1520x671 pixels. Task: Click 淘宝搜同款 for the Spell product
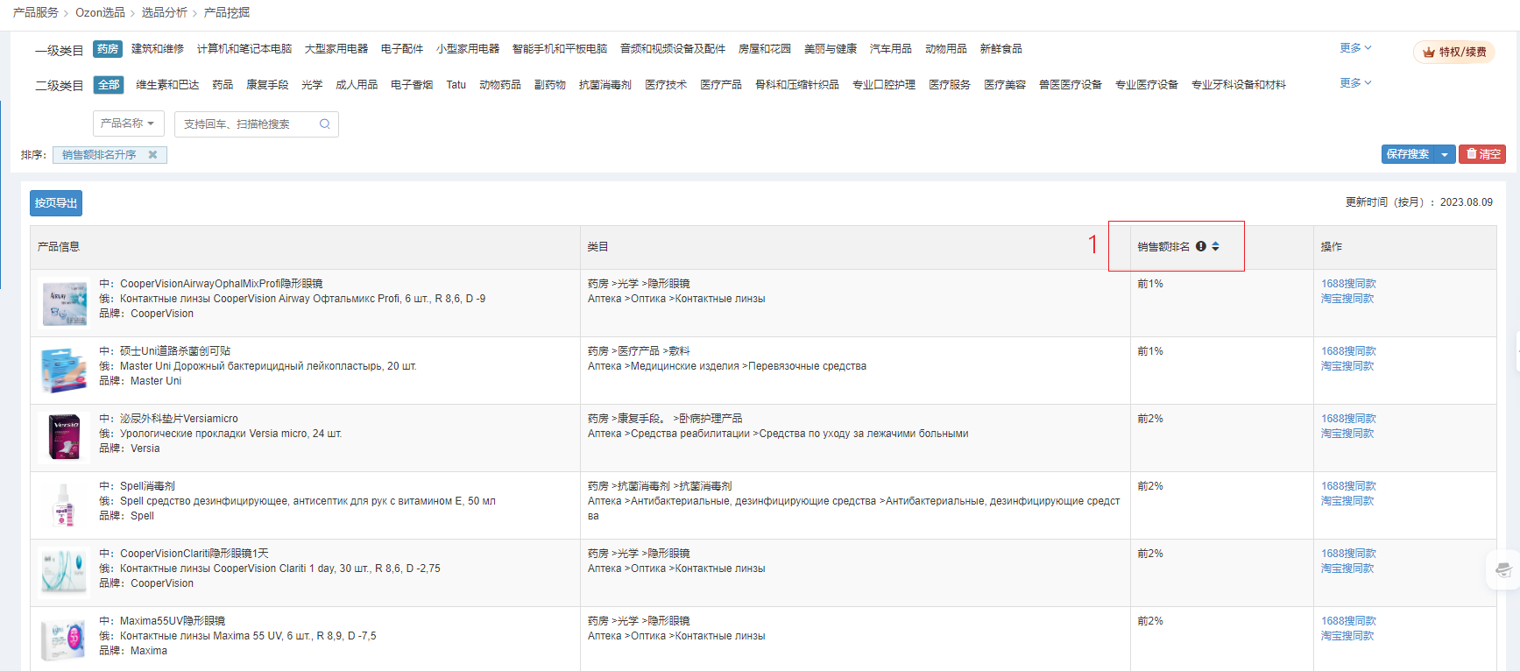click(1347, 501)
